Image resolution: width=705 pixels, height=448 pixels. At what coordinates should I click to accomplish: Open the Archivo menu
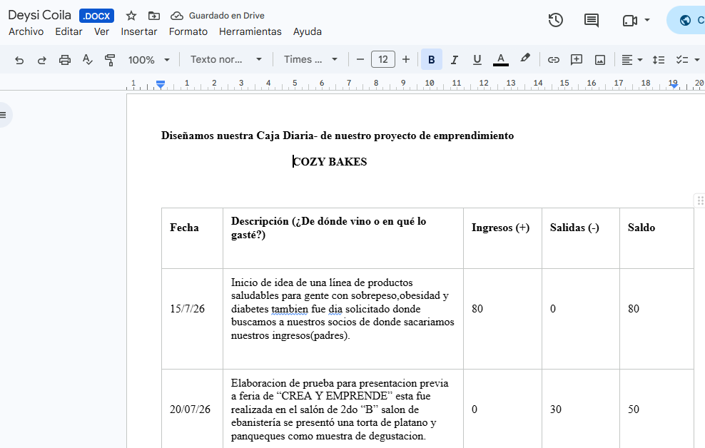pos(26,31)
